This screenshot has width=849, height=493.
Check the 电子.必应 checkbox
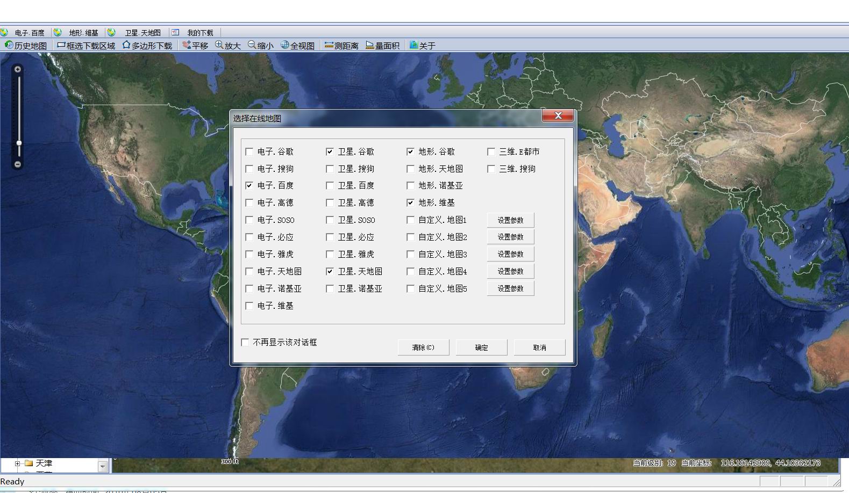point(249,237)
